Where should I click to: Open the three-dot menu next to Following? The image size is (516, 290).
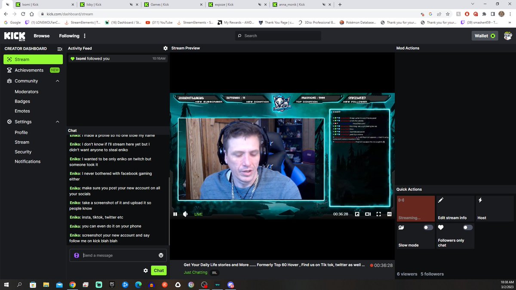pyautogui.click(x=85, y=36)
